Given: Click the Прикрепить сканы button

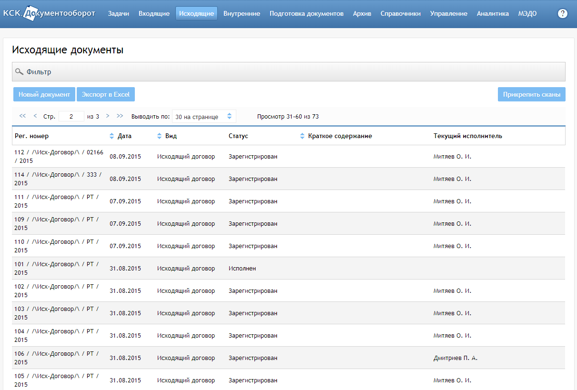Looking at the screenshot, I should pos(532,94).
